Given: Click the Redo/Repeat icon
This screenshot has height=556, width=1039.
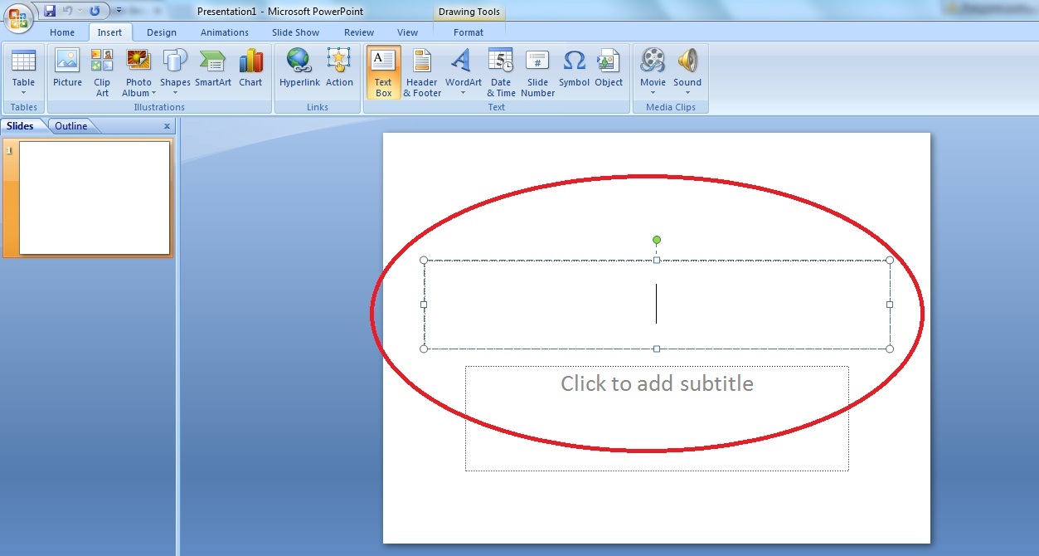Looking at the screenshot, I should pos(95,11).
